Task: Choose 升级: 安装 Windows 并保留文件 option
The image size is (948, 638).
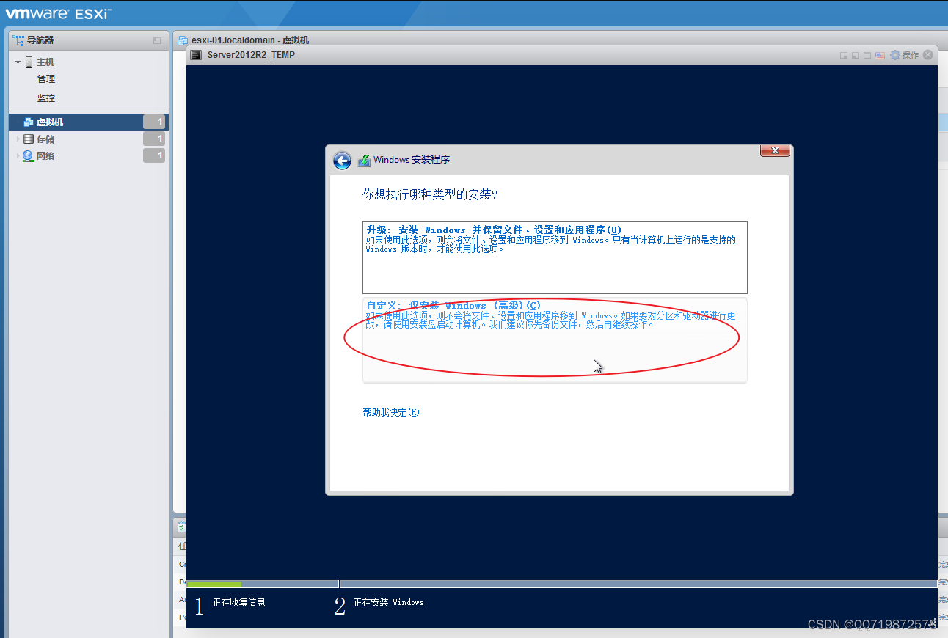Action: coord(555,257)
